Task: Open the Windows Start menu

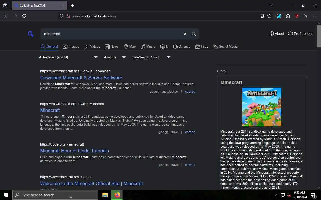Action: 6,195
